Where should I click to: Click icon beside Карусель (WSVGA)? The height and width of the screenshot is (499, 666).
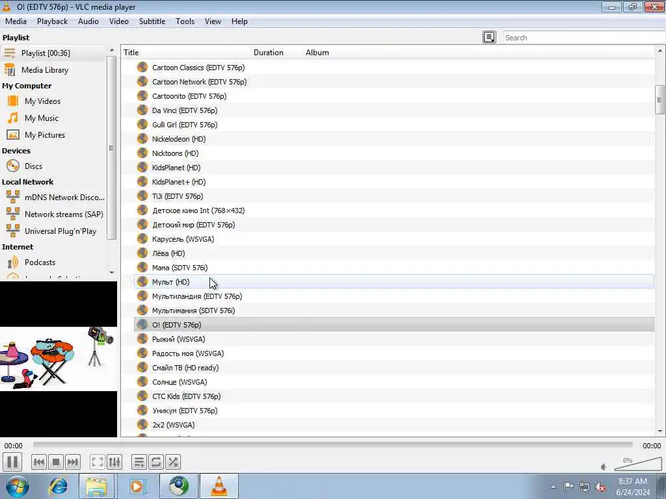(x=142, y=238)
